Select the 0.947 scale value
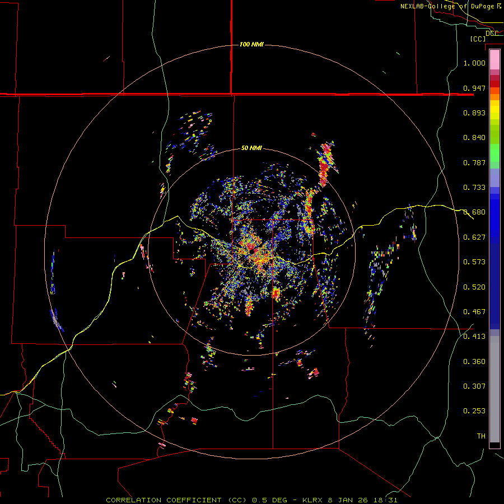The image size is (504, 504). pyautogui.click(x=474, y=88)
